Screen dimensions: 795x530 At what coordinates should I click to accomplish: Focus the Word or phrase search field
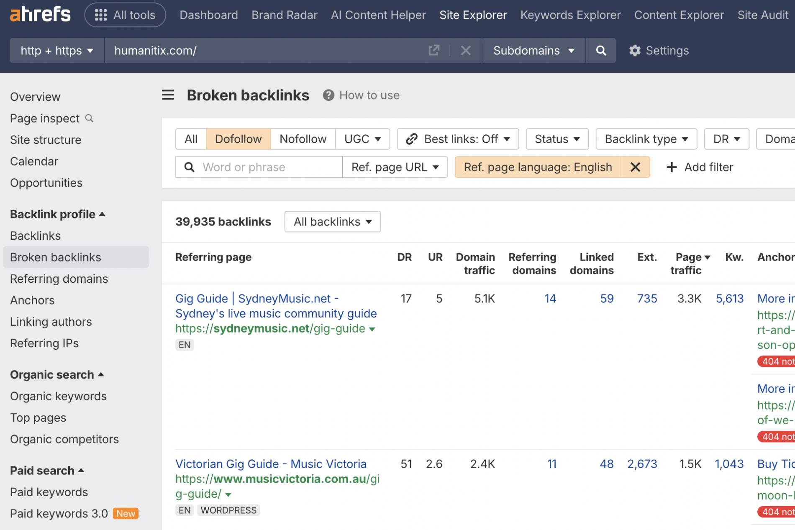pyautogui.click(x=259, y=167)
